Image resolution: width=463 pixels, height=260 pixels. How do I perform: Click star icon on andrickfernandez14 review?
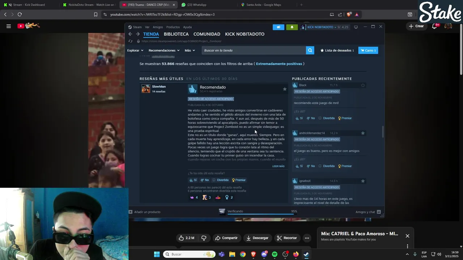tap(363, 133)
